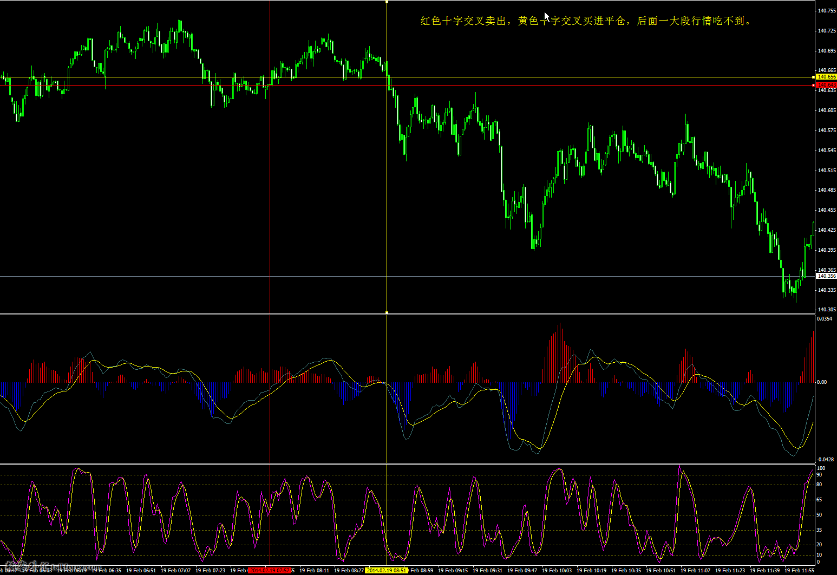Click the current price tag 140.356
The width and height of the screenshot is (837, 575).
(826, 276)
